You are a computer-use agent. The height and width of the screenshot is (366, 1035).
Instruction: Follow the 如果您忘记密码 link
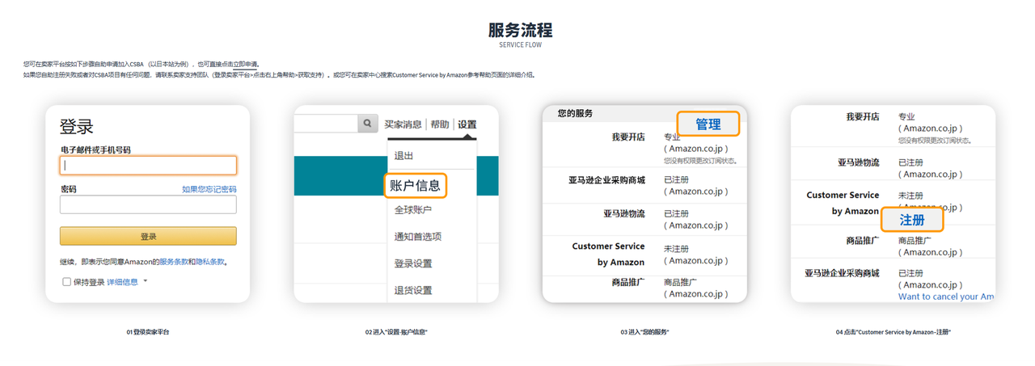click(x=209, y=189)
